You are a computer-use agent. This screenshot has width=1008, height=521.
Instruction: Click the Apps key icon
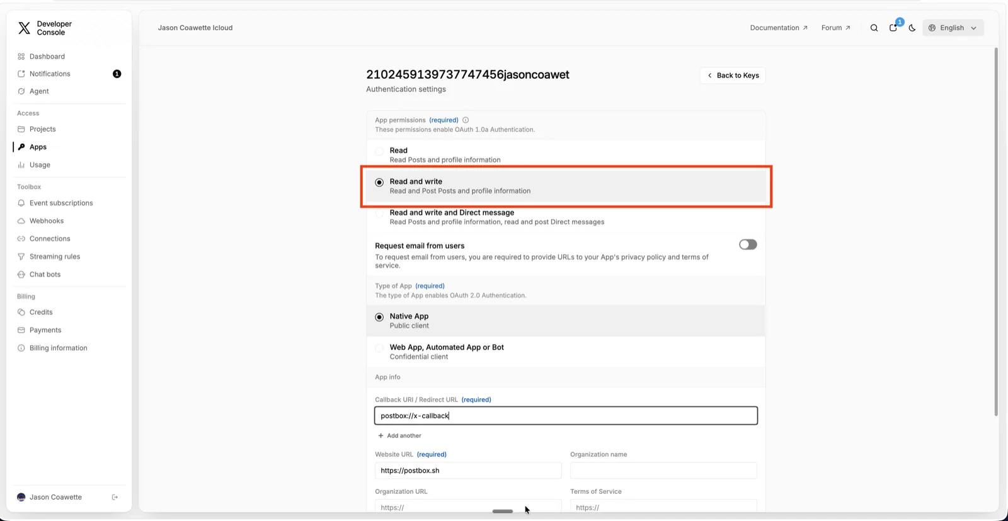pos(21,147)
